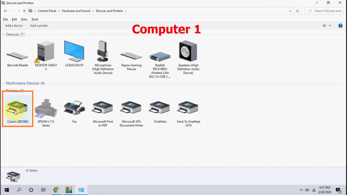
Task: Select the Send To OneNote 2016 printer
Action: [x=188, y=107]
